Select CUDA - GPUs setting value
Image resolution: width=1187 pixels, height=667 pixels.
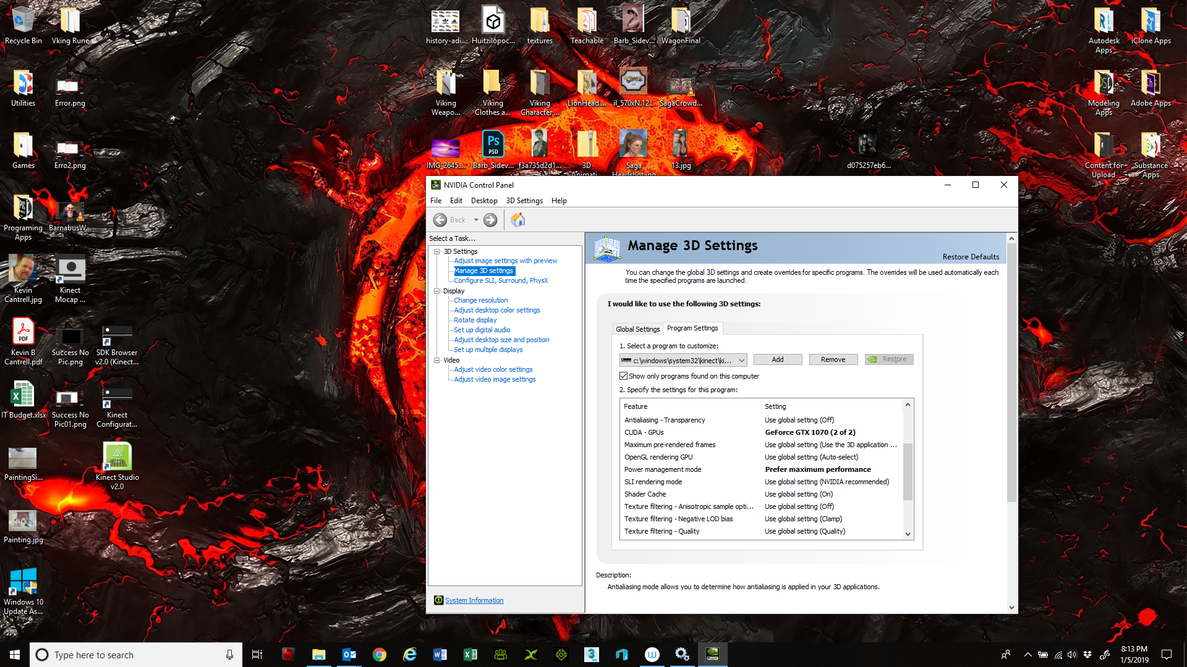810,432
